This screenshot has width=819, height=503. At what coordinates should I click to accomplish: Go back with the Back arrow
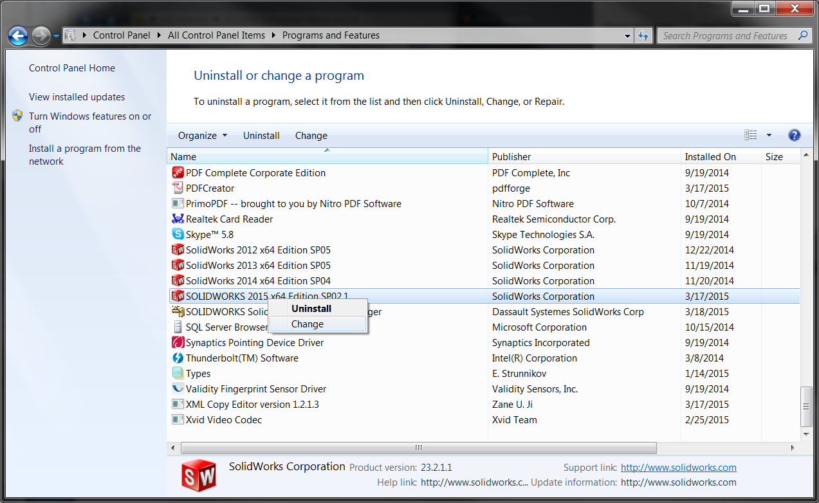click(18, 35)
